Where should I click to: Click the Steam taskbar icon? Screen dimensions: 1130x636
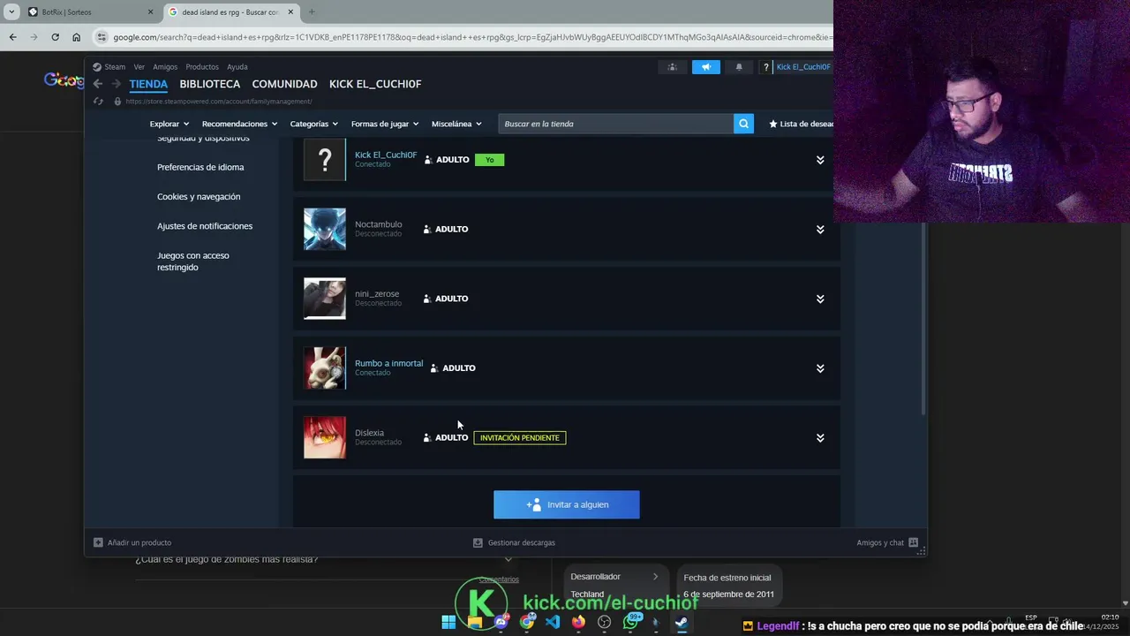(x=682, y=622)
